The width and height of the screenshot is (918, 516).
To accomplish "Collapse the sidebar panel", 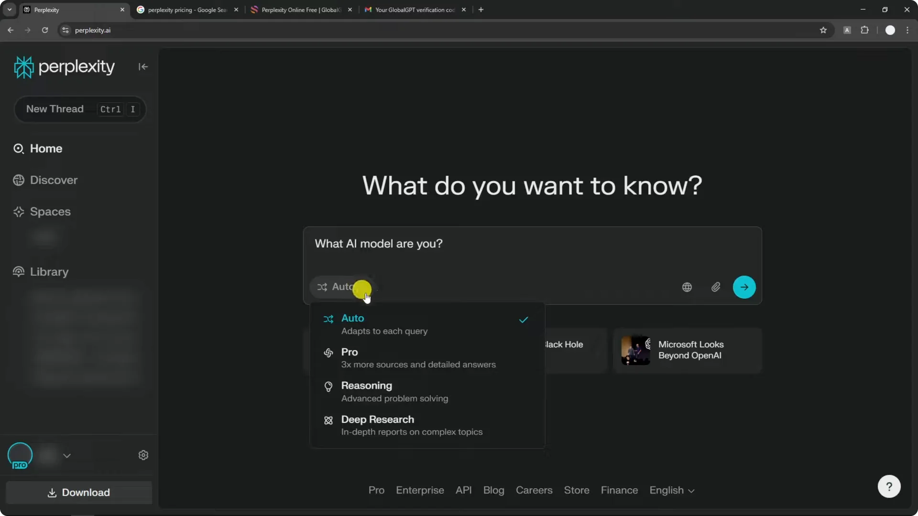I will click(x=143, y=66).
